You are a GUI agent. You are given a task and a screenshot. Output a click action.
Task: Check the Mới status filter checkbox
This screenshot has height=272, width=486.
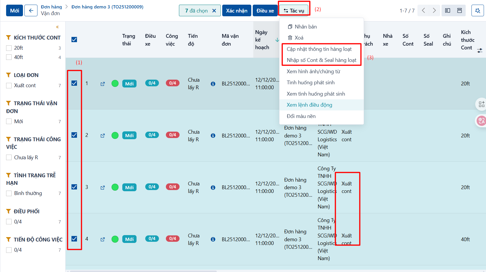(x=9, y=121)
